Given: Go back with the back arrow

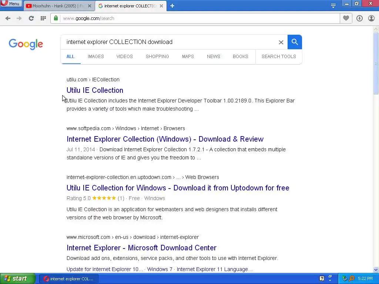Looking at the screenshot, I should click(x=8, y=18).
